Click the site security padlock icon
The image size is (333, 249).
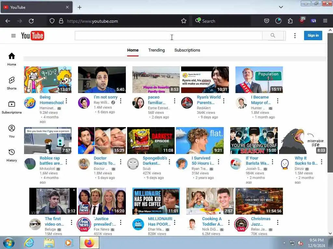[61, 21]
